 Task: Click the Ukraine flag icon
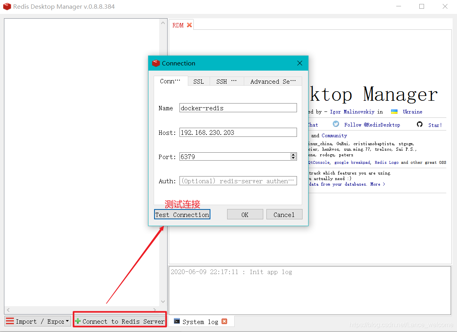coord(394,111)
